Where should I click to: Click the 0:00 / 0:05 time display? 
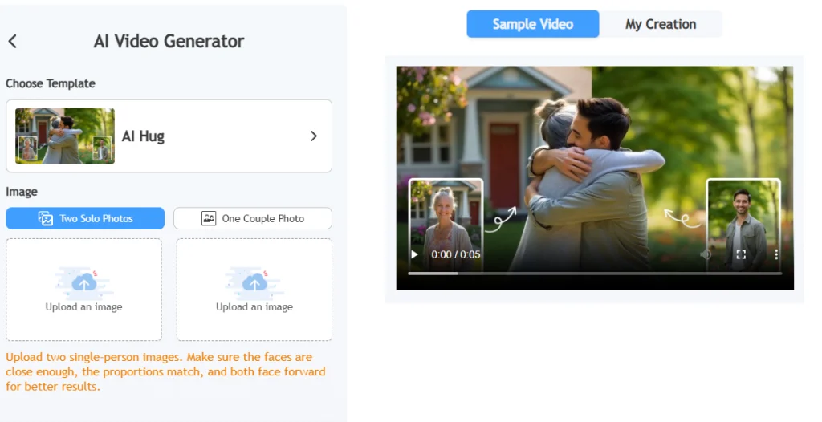[456, 255]
